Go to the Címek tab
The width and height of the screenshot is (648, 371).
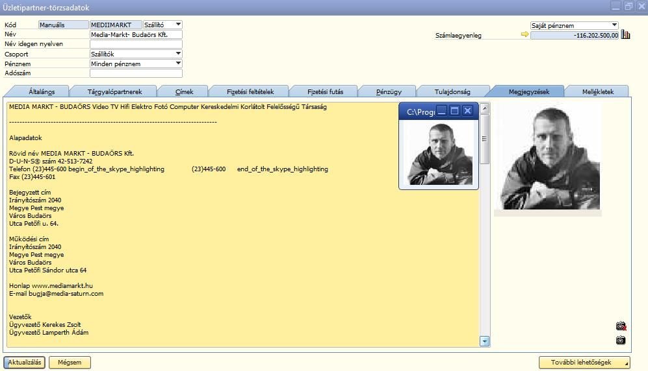(184, 91)
